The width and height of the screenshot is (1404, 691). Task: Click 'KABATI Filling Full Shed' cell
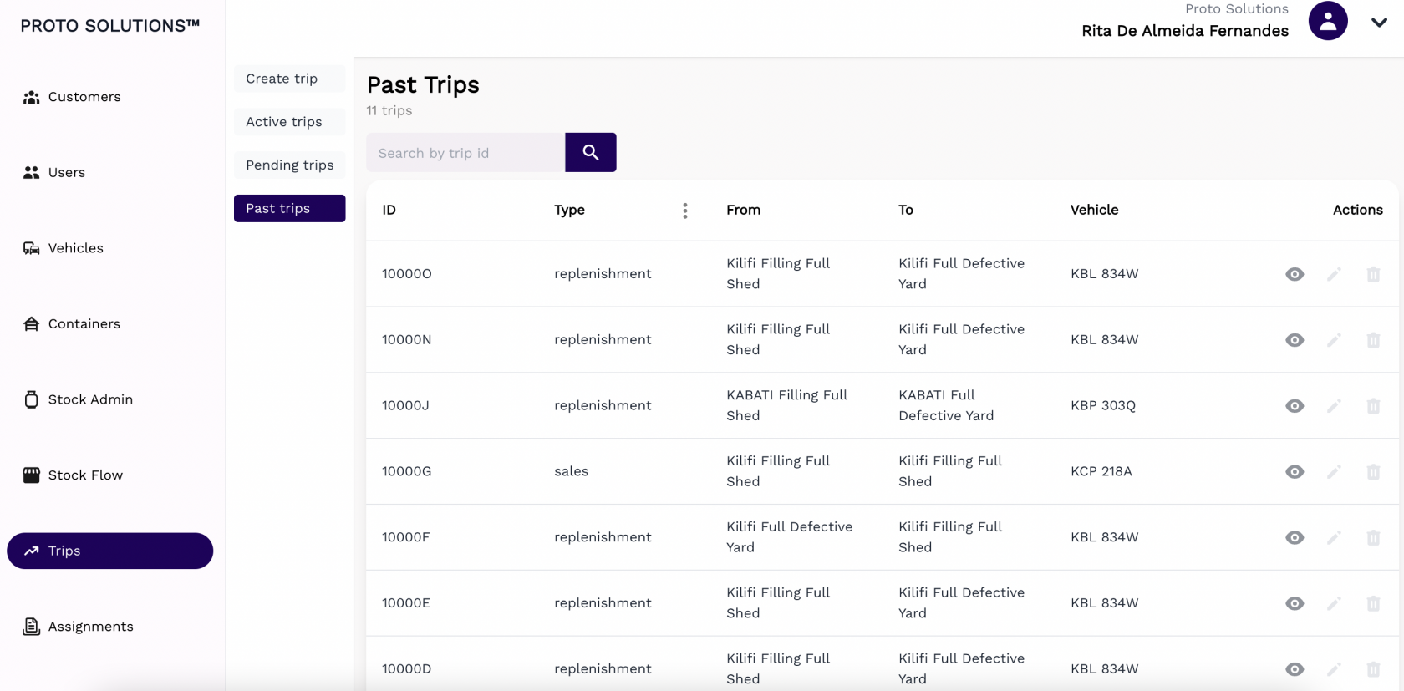(786, 405)
